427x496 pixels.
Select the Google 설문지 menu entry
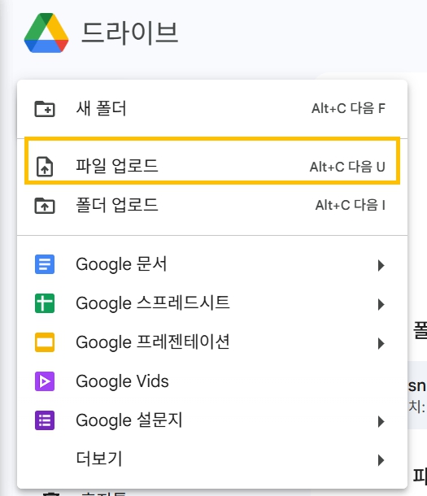pyautogui.click(x=212, y=420)
